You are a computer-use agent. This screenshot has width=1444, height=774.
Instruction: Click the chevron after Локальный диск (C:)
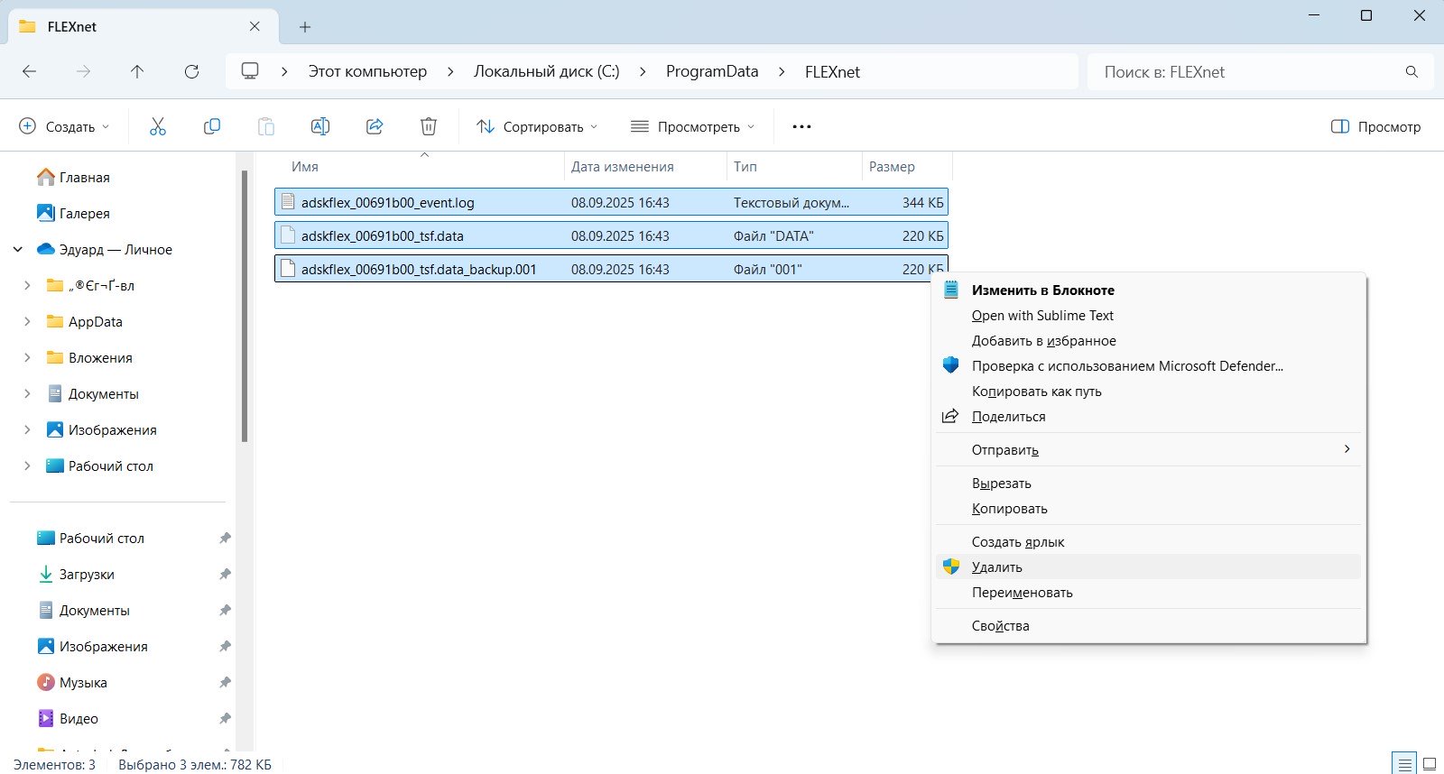pyautogui.click(x=643, y=72)
